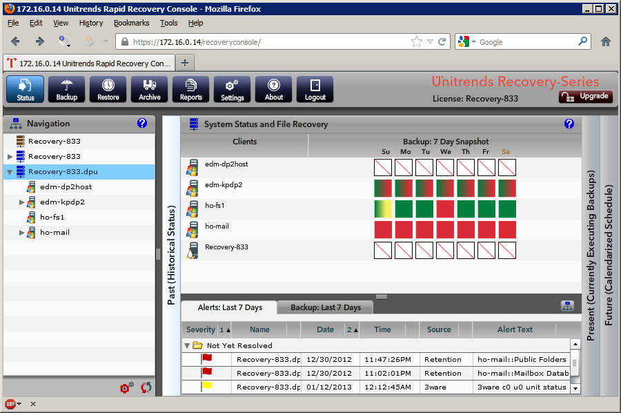Click the browser Back arrow

click(x=15, y=41)
